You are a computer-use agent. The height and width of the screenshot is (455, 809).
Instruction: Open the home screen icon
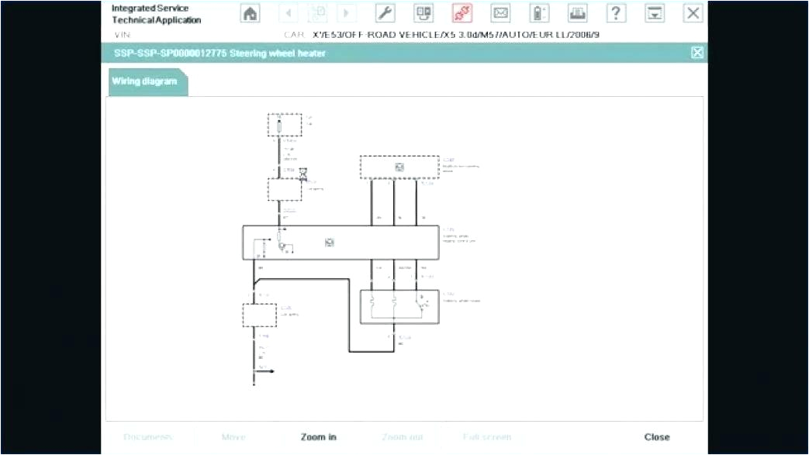coord(250,13)
